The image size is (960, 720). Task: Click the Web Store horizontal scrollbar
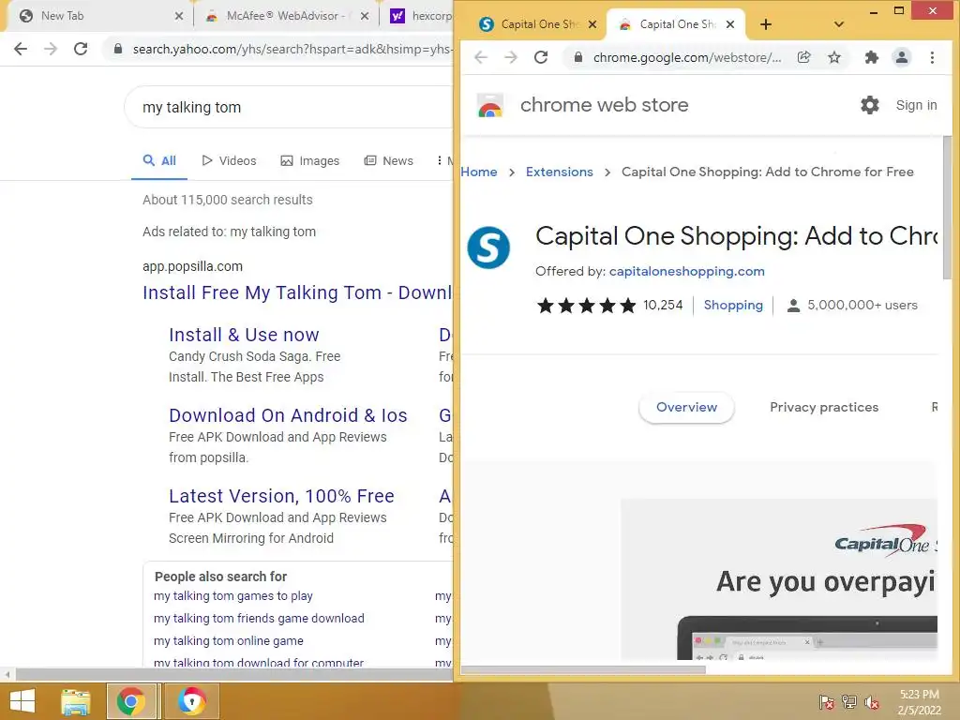[583, 669]
